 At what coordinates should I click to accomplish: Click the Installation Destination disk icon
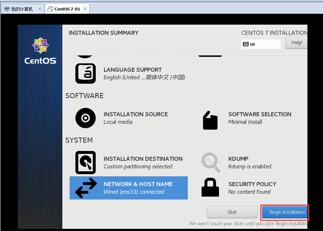click(x=86, y=163)
